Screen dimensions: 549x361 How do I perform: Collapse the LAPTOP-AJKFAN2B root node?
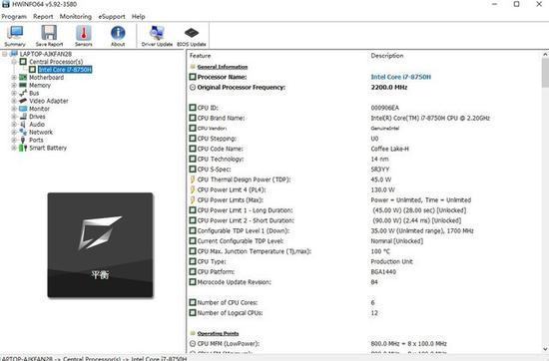pyautogui.click(x=5, y=54)
